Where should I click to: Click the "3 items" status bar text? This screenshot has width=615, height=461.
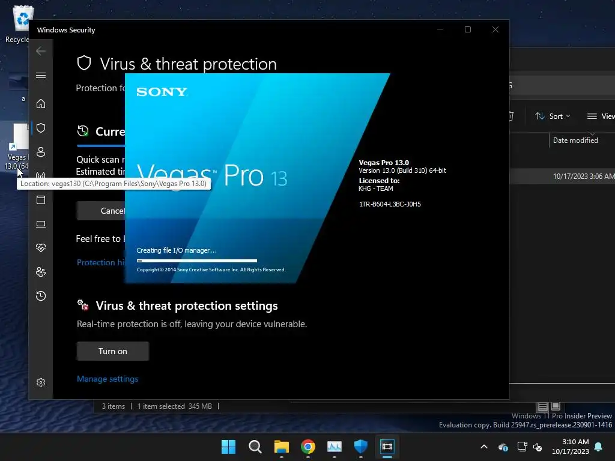pos(114,406)
